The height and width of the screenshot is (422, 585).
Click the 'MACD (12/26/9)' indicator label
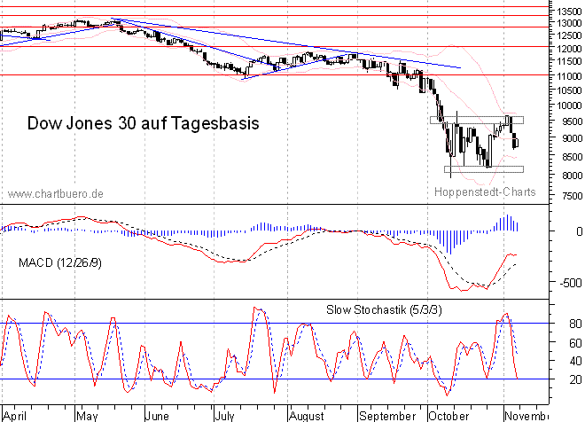(60, 262)
